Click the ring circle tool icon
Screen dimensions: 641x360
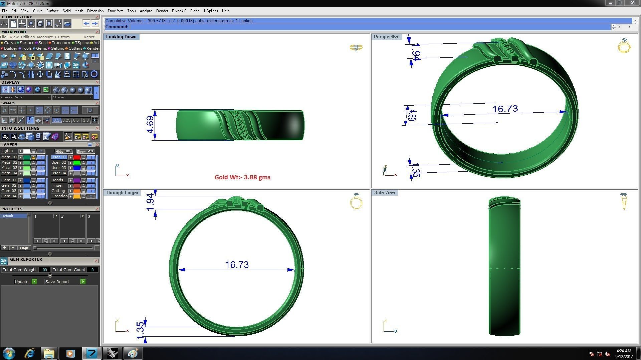click(94, 74)
